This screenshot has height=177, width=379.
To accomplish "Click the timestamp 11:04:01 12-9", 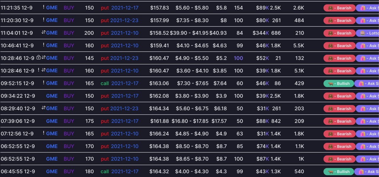I will coord(17,33).
